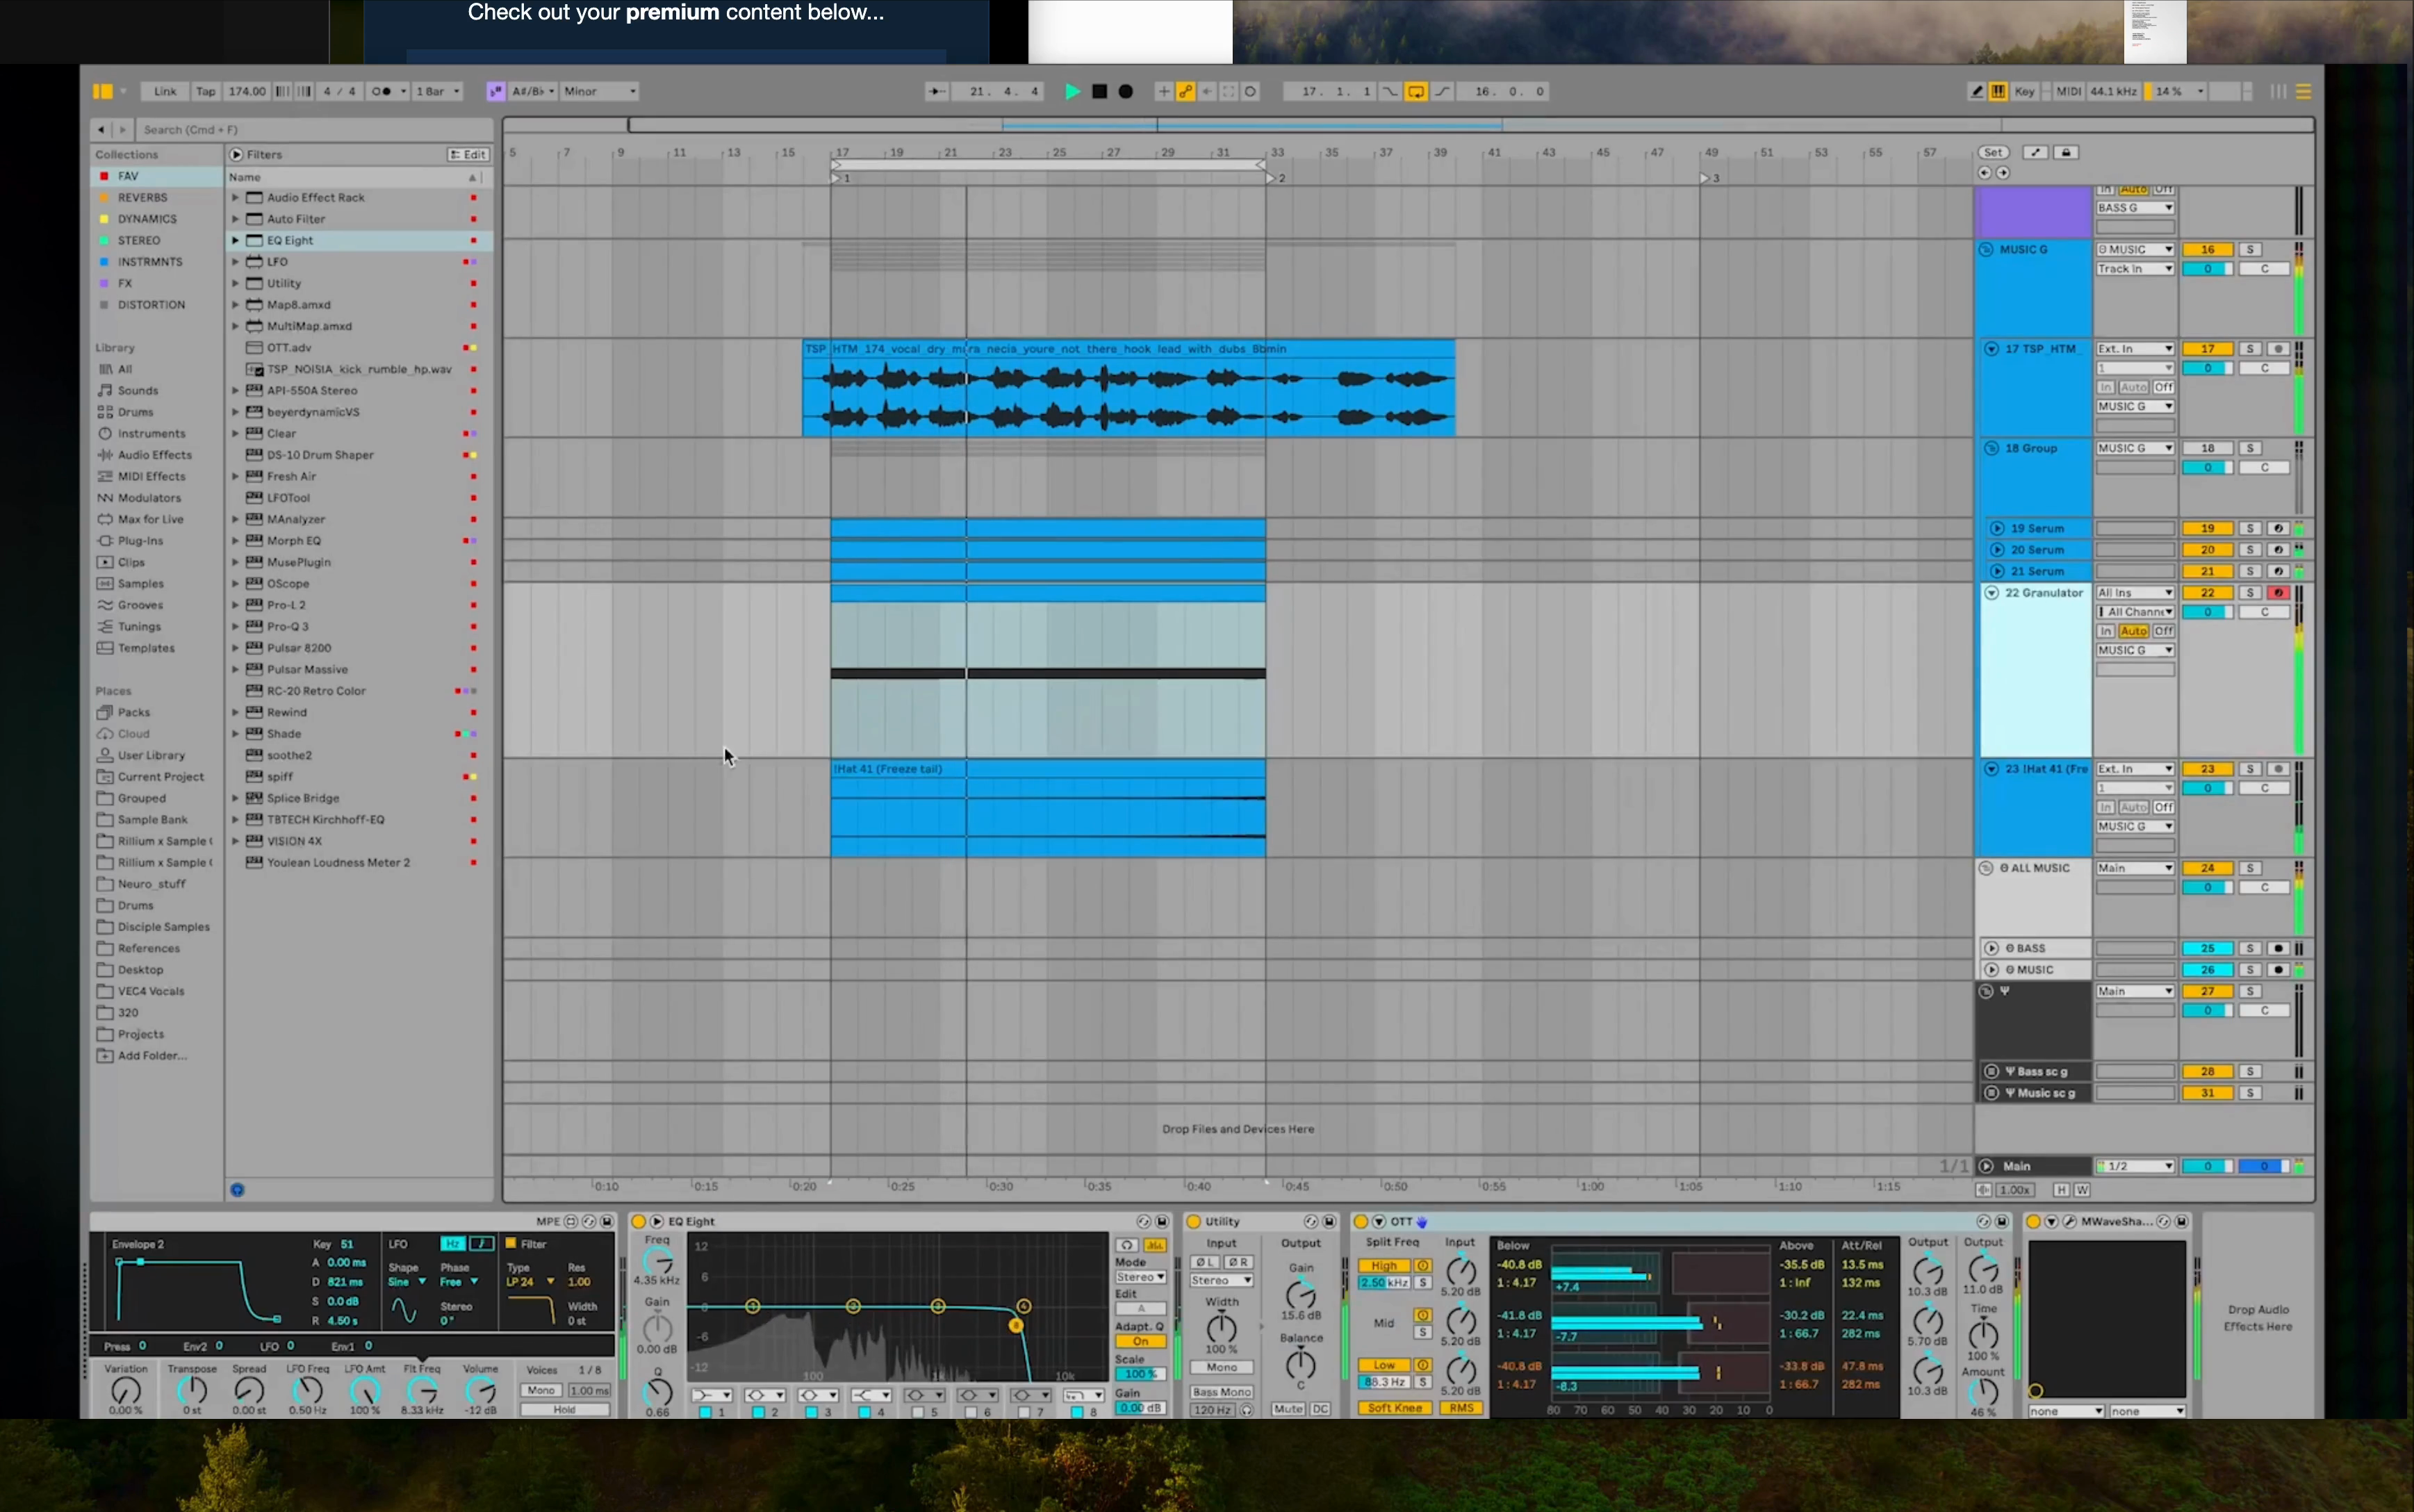Click the Arrangement Record button

pos(1125,91)
